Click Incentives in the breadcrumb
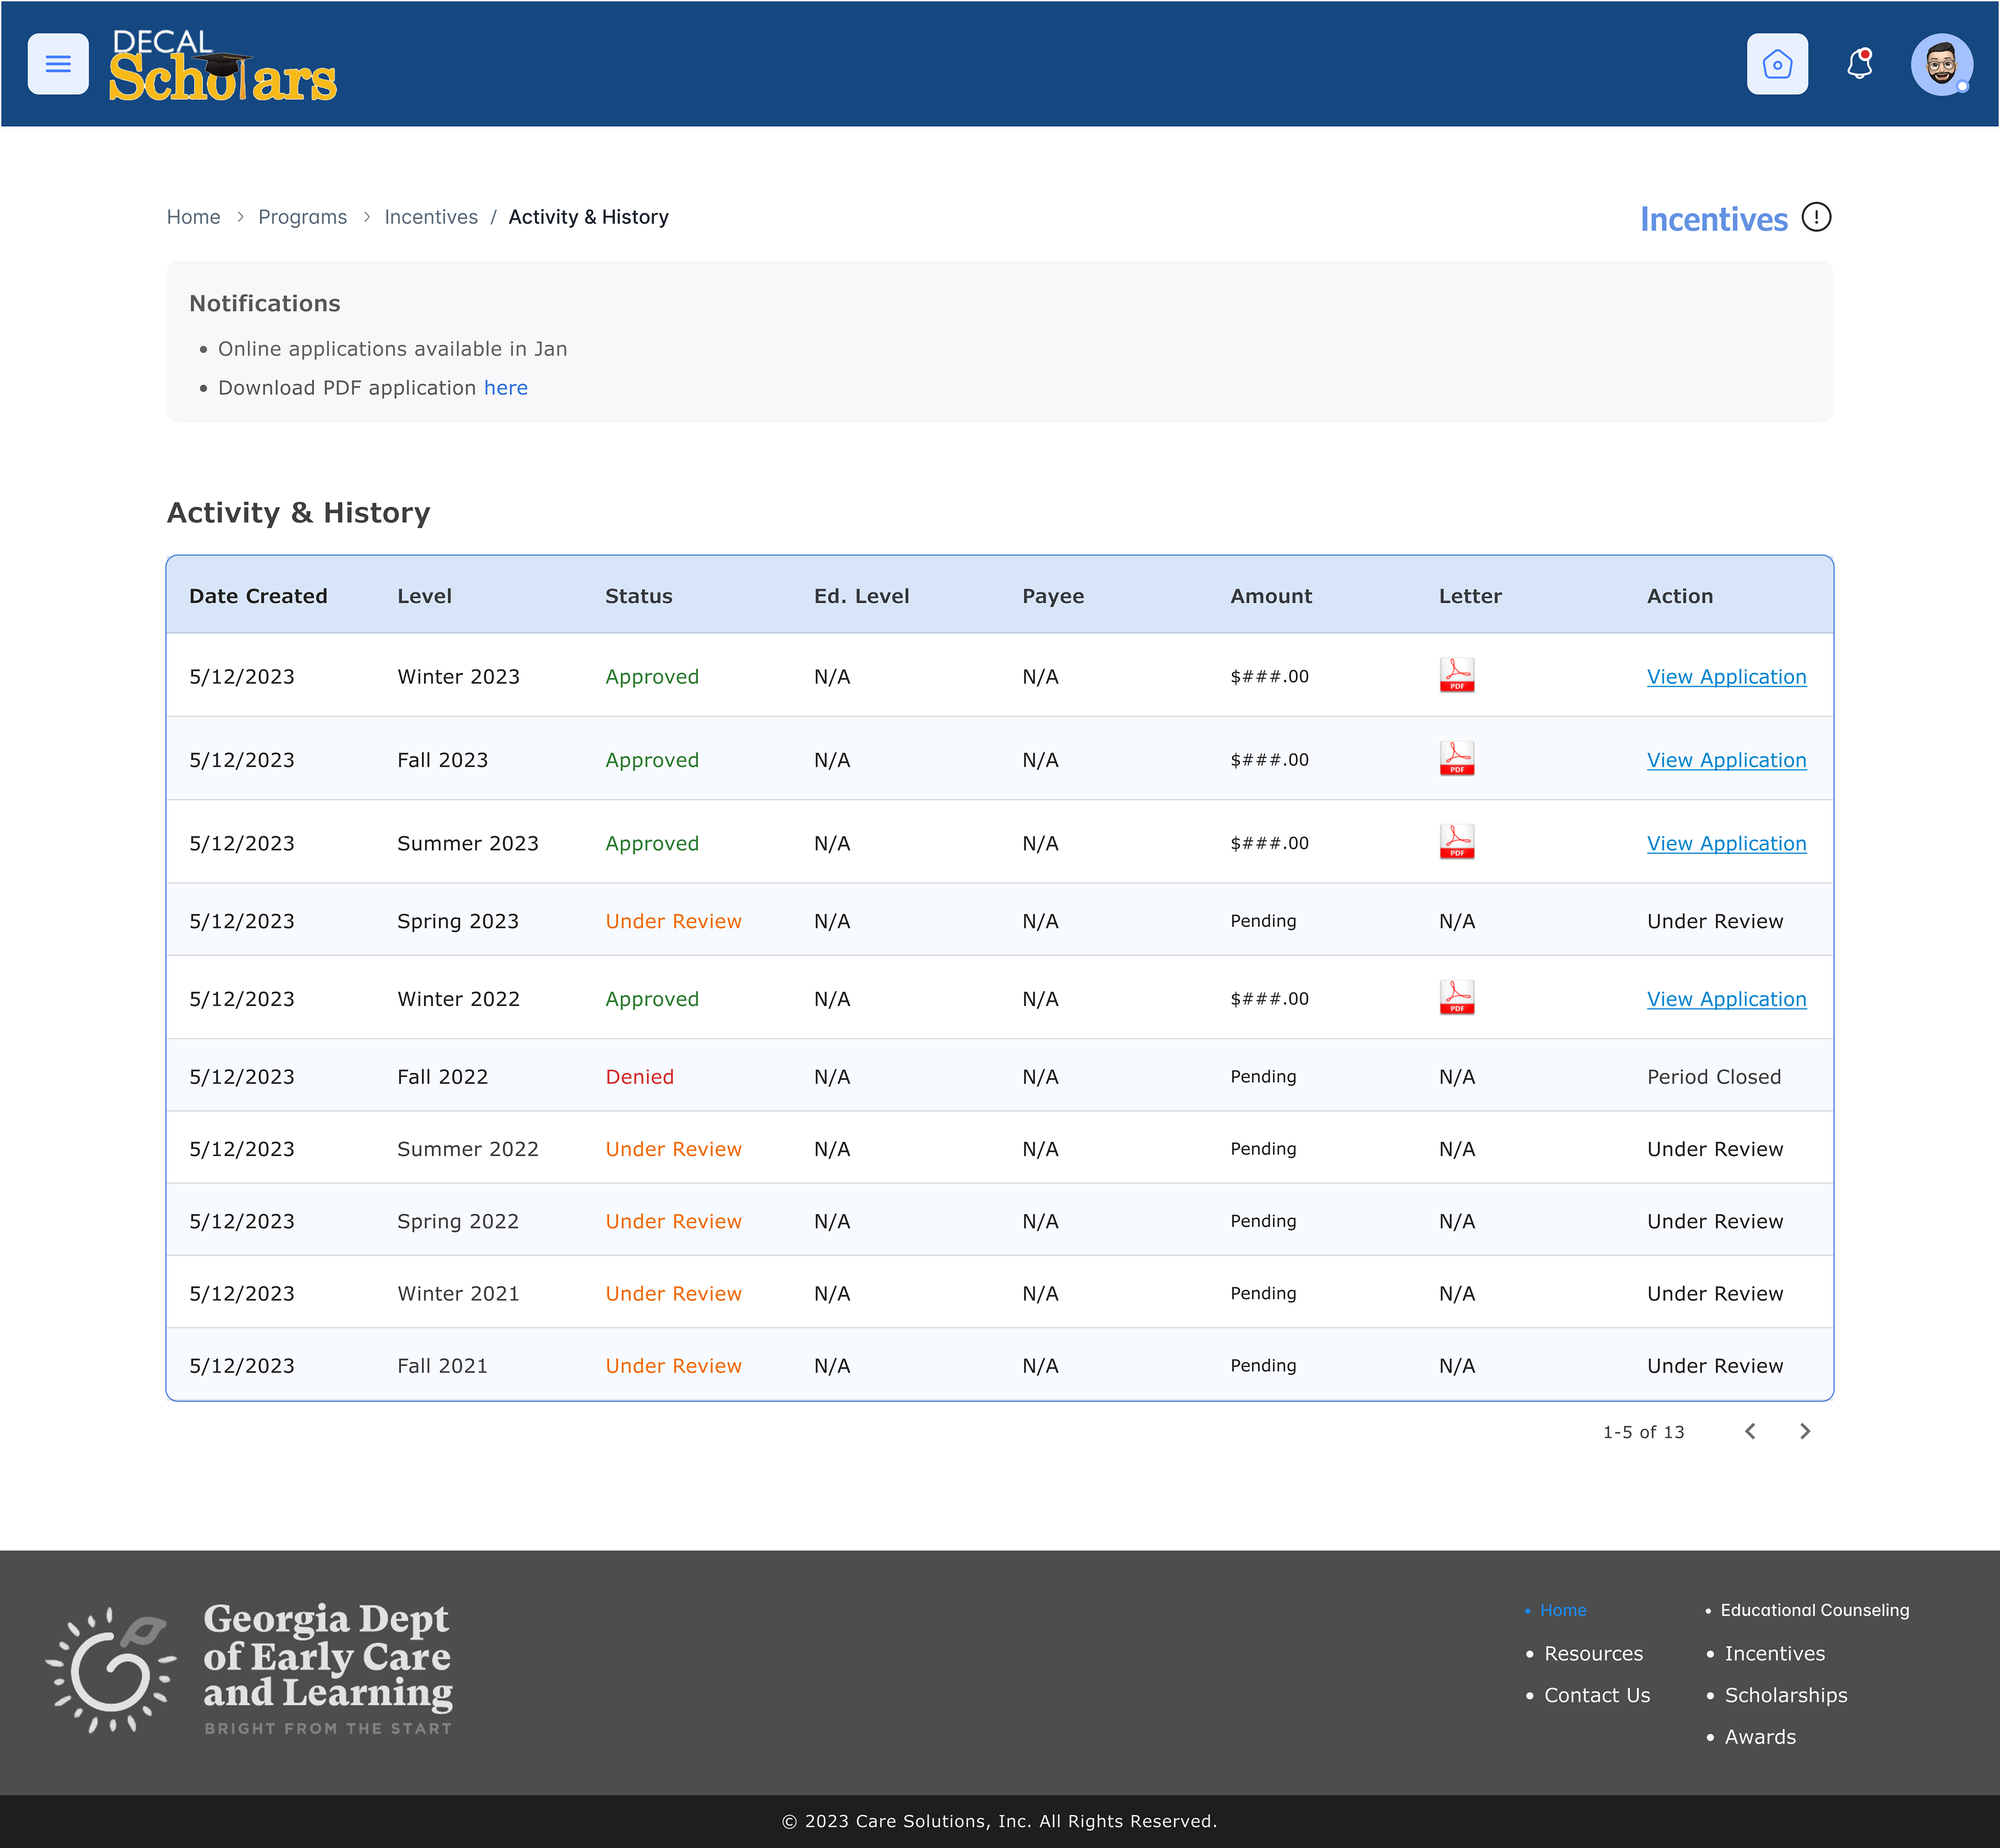This screenshot has height=1848, width=2000. coord(431,217)
